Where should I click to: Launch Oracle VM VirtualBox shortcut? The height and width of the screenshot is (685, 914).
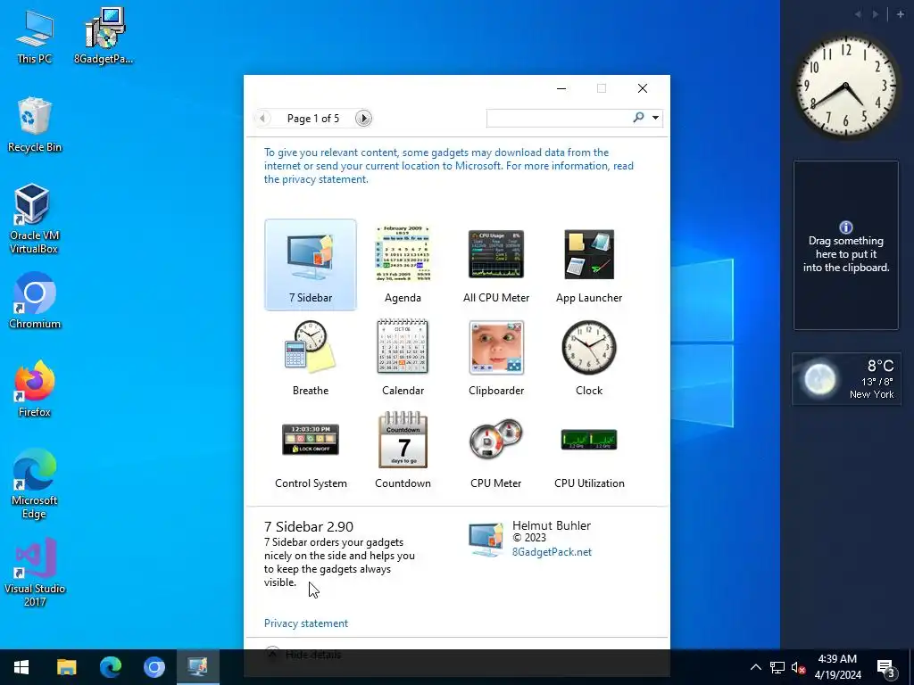34,219
